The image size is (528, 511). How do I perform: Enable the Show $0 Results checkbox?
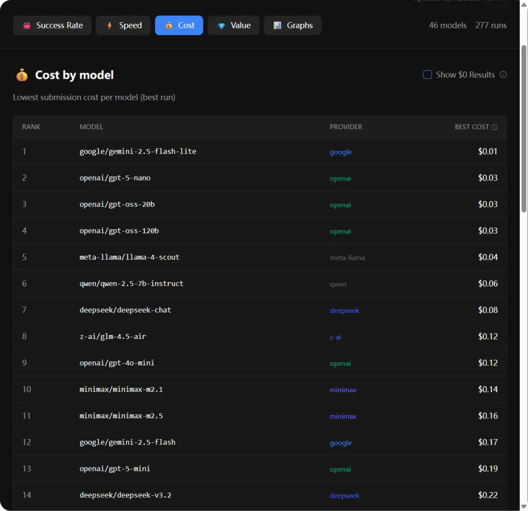(x=427, y=74)
